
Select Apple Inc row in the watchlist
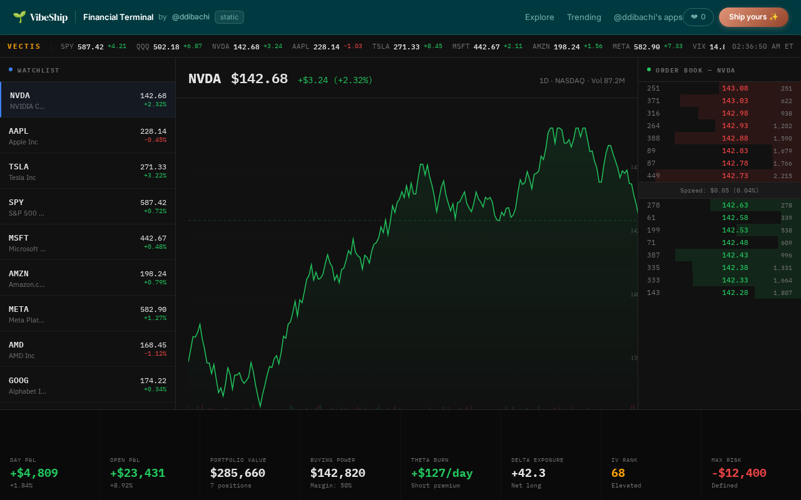88,136
